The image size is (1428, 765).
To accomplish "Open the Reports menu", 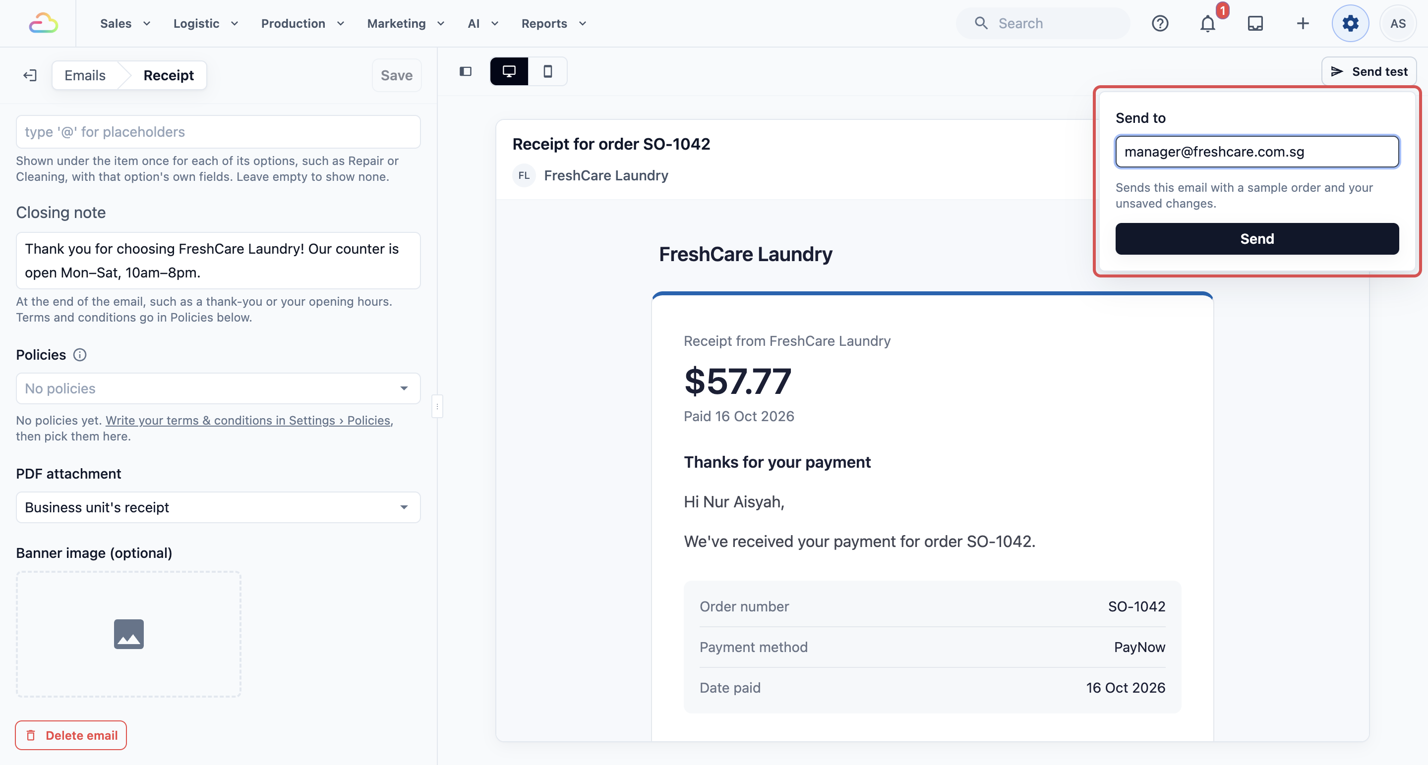I will pos(553,23).
